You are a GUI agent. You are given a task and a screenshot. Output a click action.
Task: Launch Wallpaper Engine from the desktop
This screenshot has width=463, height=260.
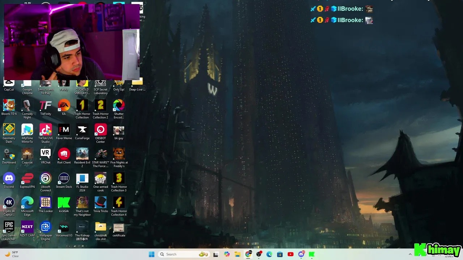pyautogui.click(x=46, y=230)
